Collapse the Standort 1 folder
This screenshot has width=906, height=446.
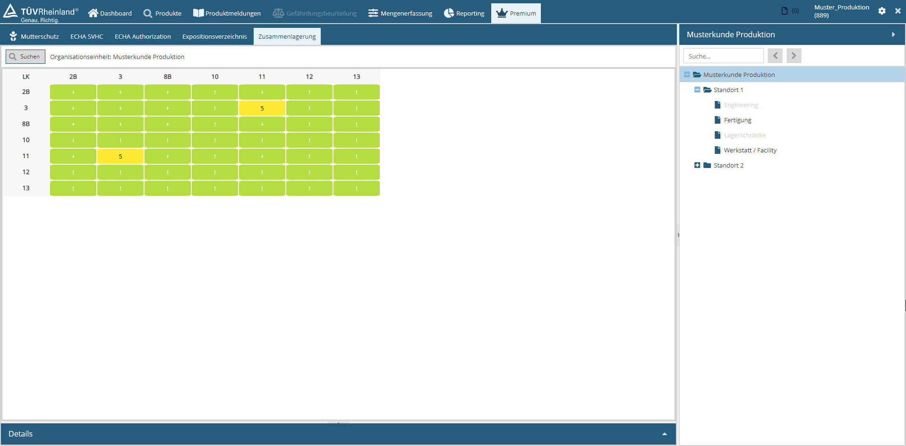[697, 90]
